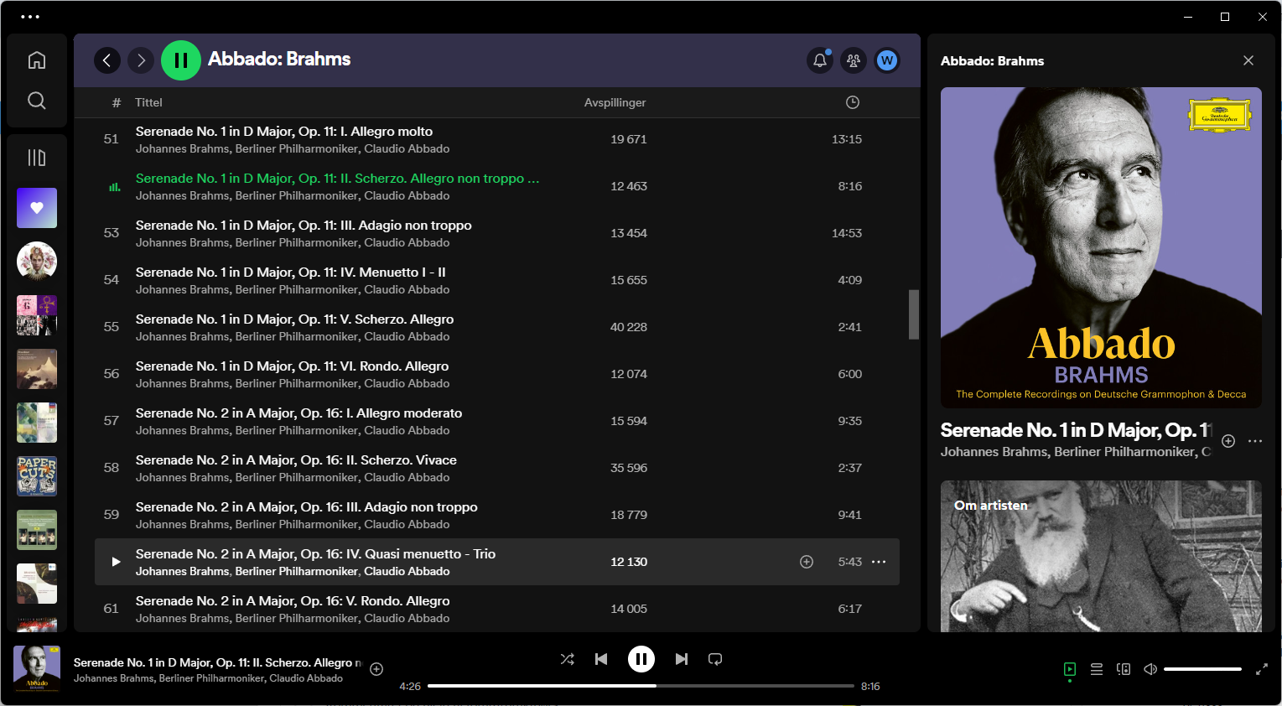This screenshot has height=706, width=1282.
Task: Select track 57 Allegro moderato
Action: (497, 421)
